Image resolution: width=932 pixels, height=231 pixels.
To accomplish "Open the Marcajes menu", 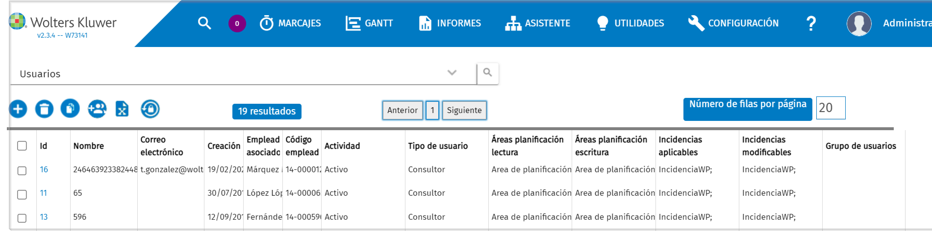I will pyautogui.click(x=290, y=23).
